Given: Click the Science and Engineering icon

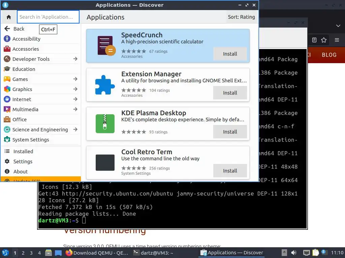Looking at the screenshot, I should 7,130.
